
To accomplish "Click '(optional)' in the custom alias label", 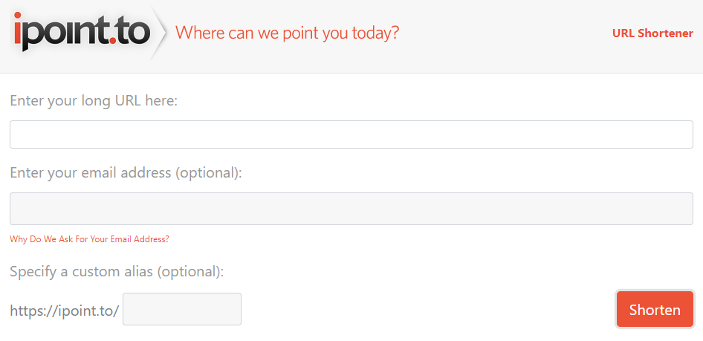I will pyautogui.click(x=189, y=271).
